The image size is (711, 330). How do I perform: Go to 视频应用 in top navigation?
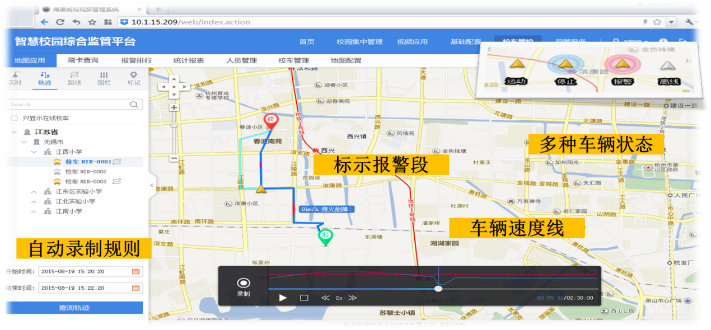412,42
